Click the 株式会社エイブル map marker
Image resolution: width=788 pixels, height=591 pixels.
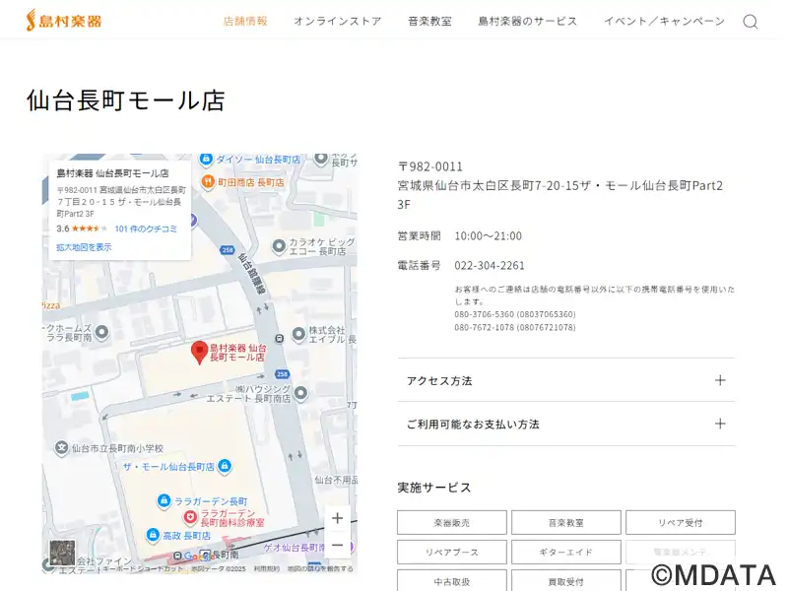[299, 334]
